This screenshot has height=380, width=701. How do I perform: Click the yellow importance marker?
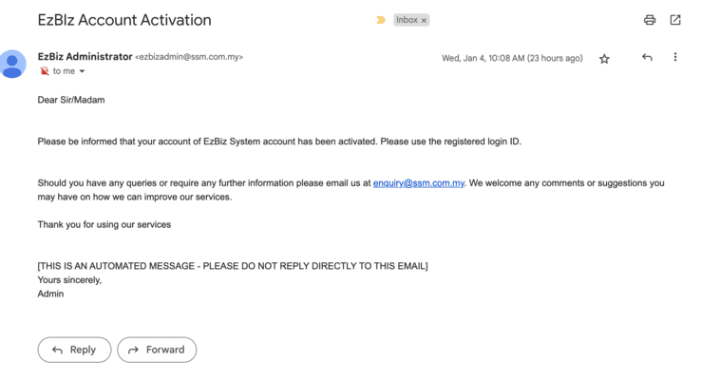pos(381,20)
